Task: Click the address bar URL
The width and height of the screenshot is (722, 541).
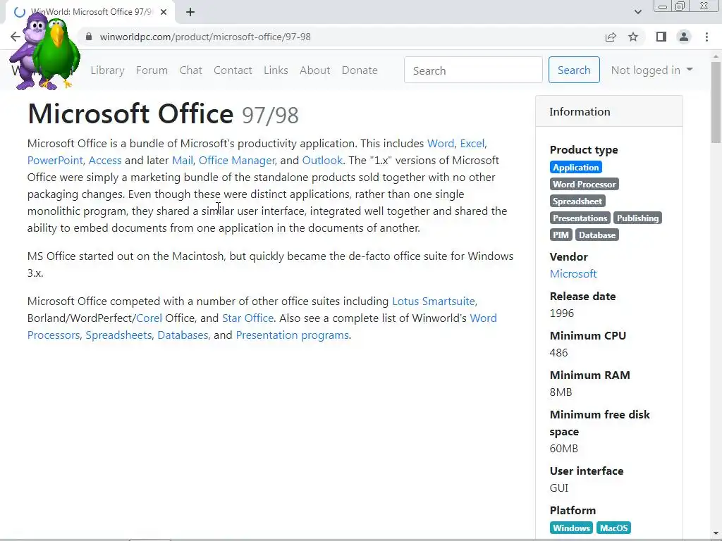Action: pyautogui.click(x=205, y=37)
